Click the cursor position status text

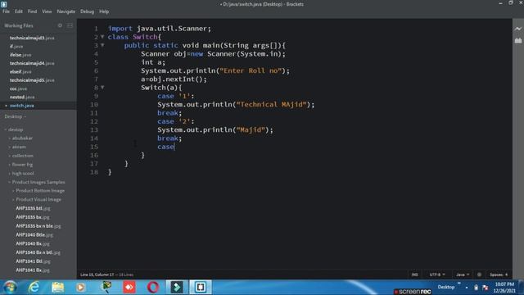pos(97,275)
